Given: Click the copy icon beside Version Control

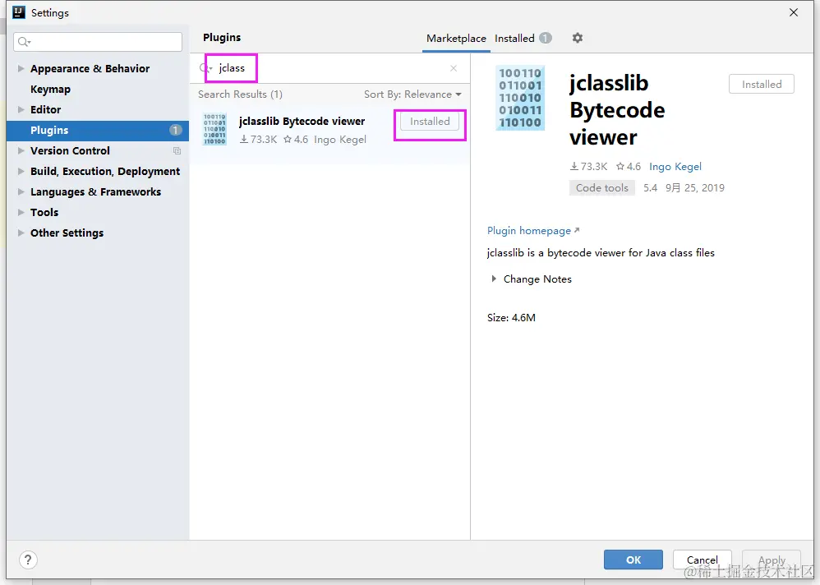Looking at the screenshot, I should [177, 150].
